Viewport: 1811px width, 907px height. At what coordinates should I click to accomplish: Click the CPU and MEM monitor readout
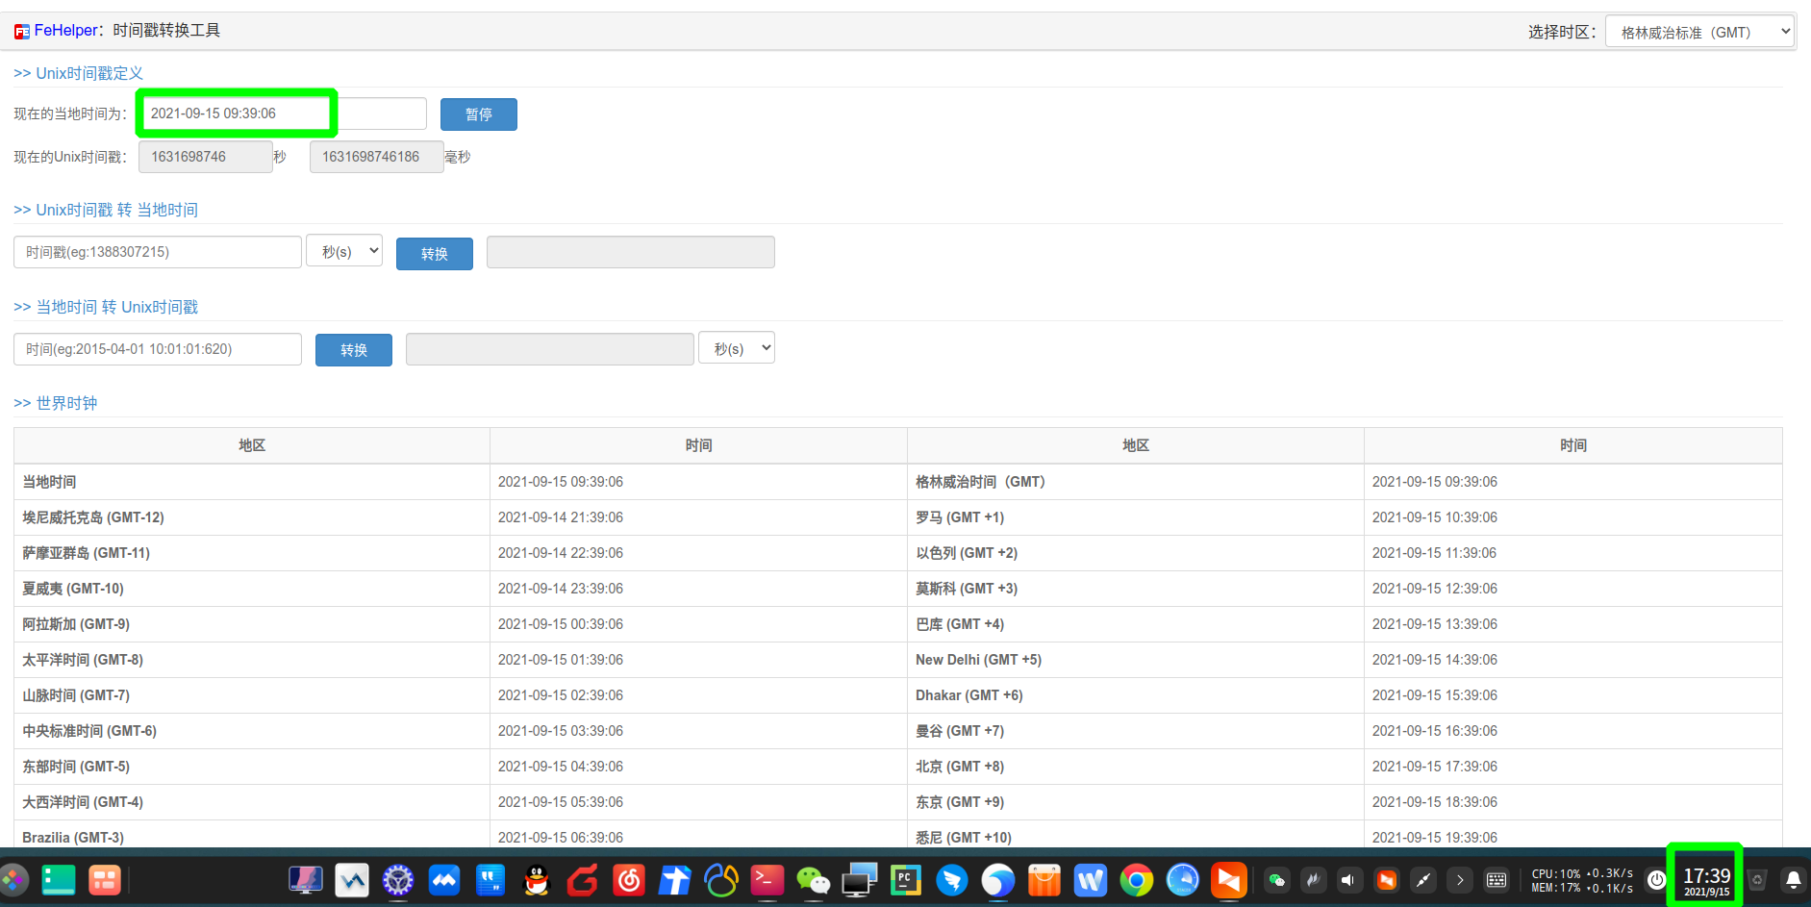(x=1582, y=881)
